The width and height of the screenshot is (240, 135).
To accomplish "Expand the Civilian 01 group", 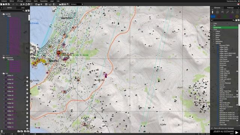I will click(x=4, y=75).
